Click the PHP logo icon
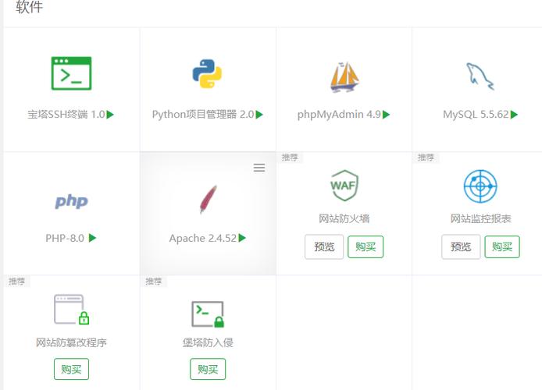The width and height of the screenshot is (542, 390). pyautogui.click(x=71, y=201)
